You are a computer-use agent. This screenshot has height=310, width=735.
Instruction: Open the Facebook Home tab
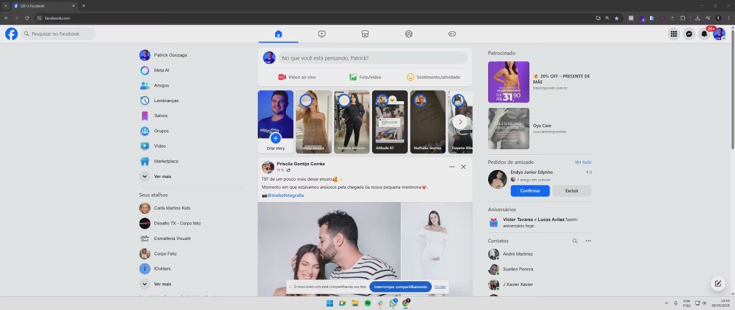(278, 34)
